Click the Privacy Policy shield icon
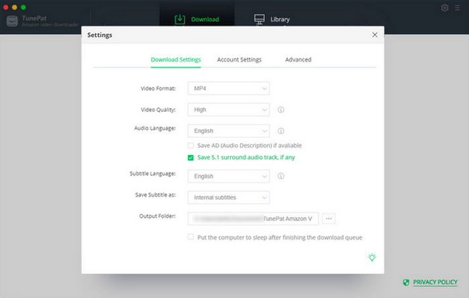469x298 pixels. tap(406, 283)
